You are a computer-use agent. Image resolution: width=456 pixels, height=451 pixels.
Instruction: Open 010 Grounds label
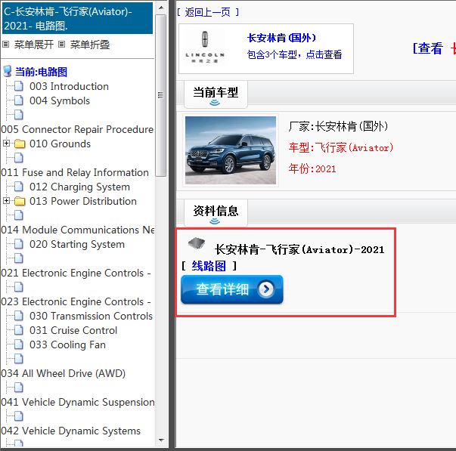(x=60, y=144)
